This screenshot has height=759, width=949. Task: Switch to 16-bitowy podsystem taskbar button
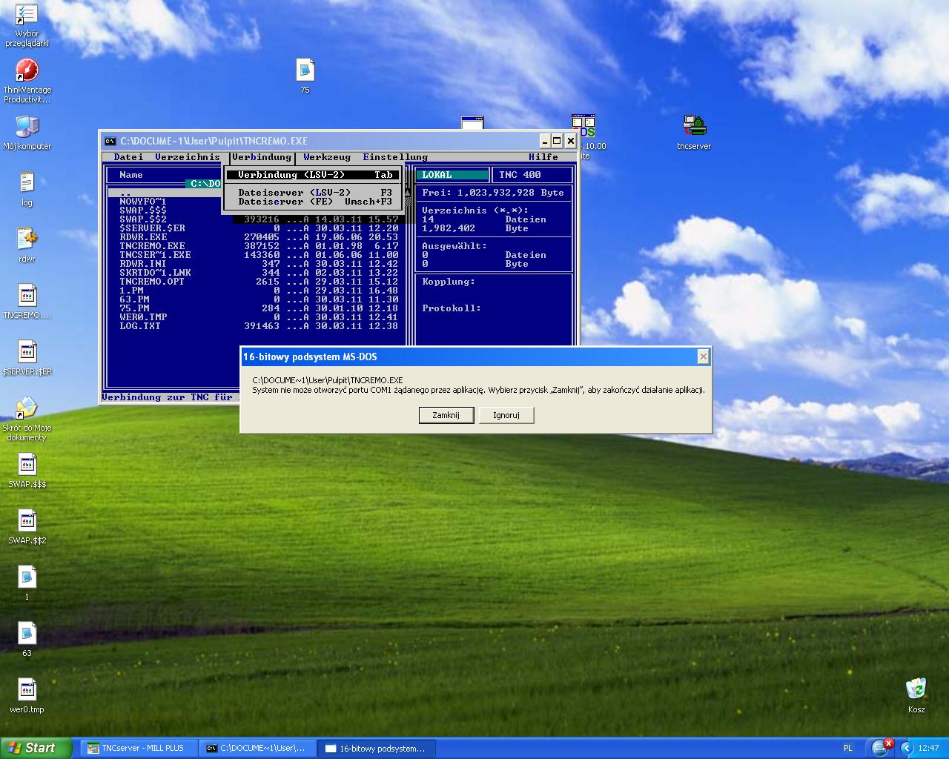click(x=377, y=748)
